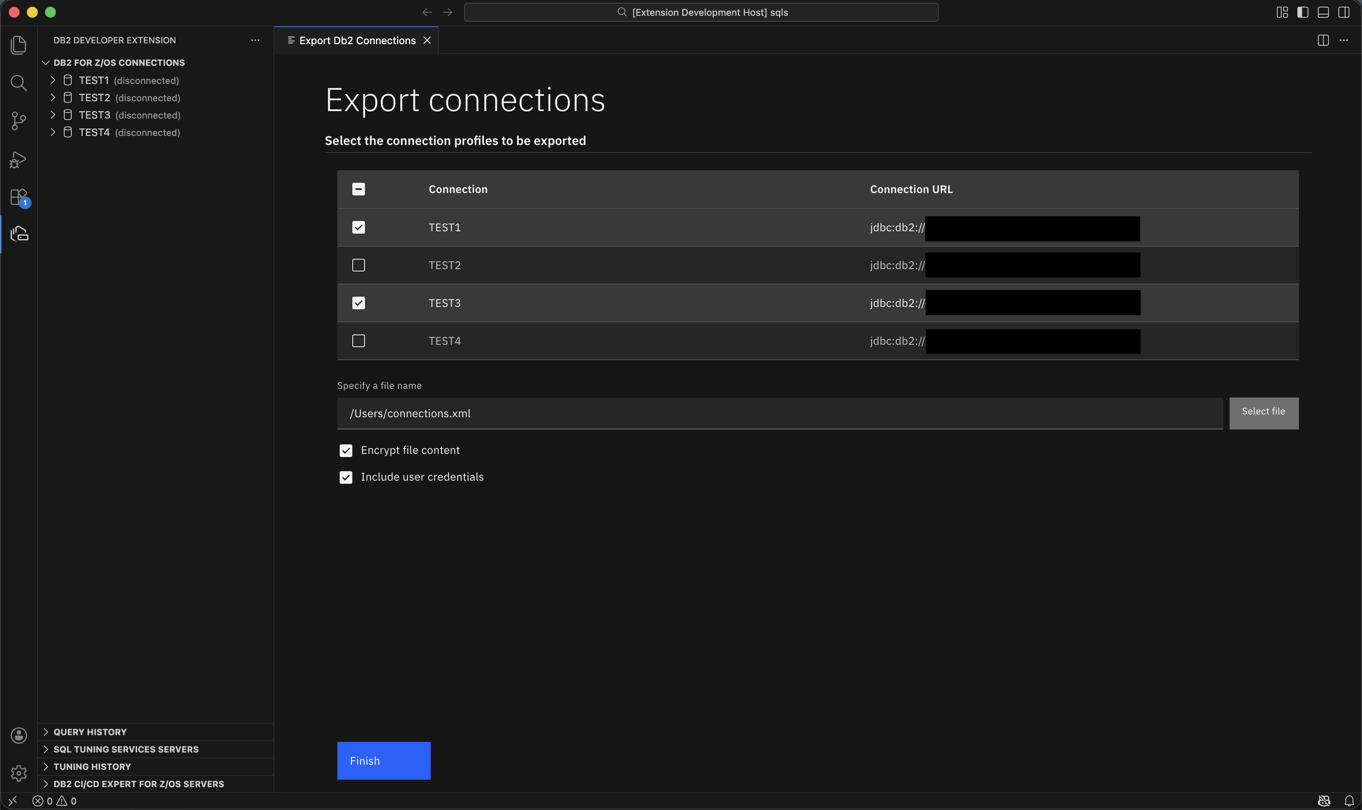Viewport: 1362px width, 810px height.
Task: Open the Search view in activity bar
Action: 19,83
